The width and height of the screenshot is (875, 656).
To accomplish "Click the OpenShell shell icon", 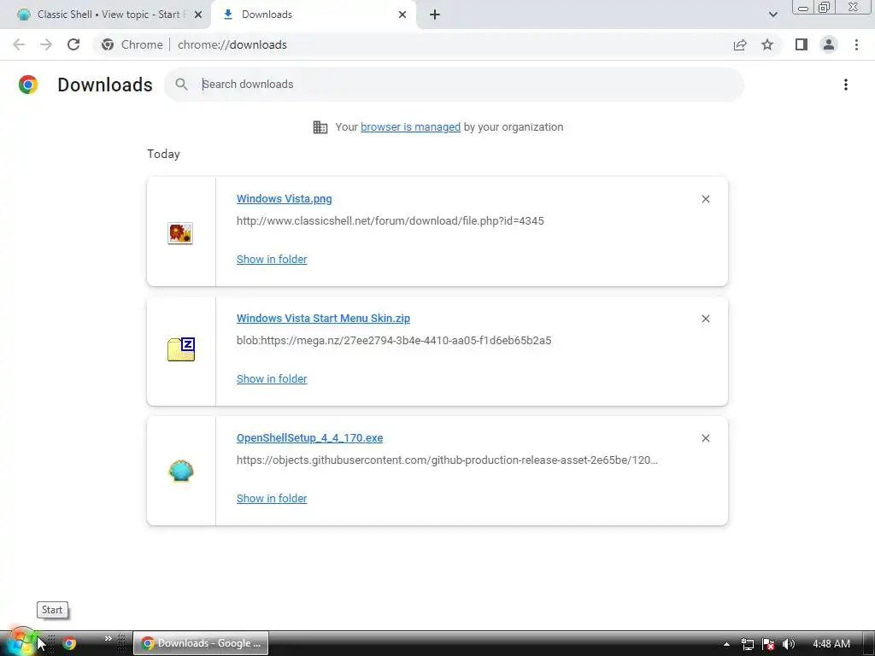I will click(x=181, y=471).
